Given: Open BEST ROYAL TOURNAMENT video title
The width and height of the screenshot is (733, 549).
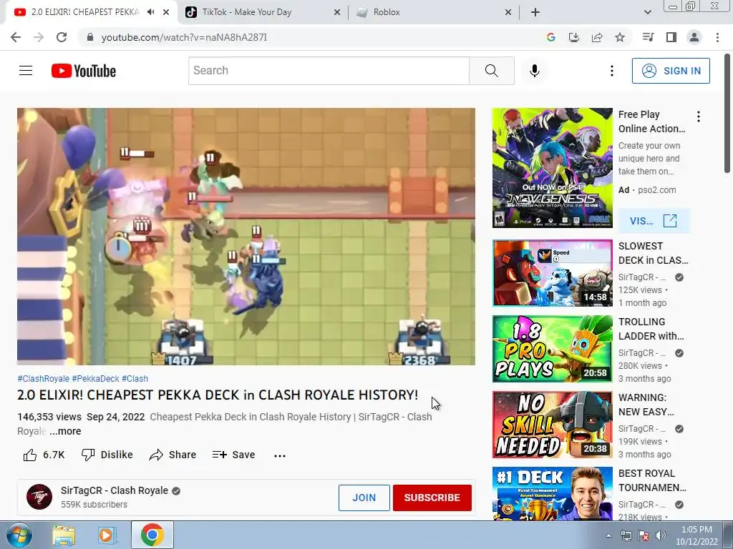Looking at the screenshot, I should point(652,480).
